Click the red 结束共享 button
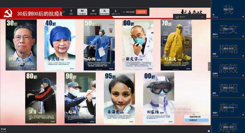 pos(141,12)
